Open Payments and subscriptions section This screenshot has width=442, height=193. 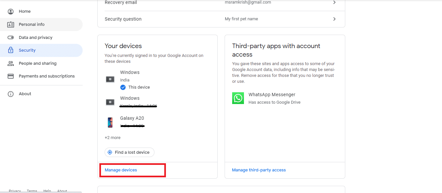(x=41, y=76)
